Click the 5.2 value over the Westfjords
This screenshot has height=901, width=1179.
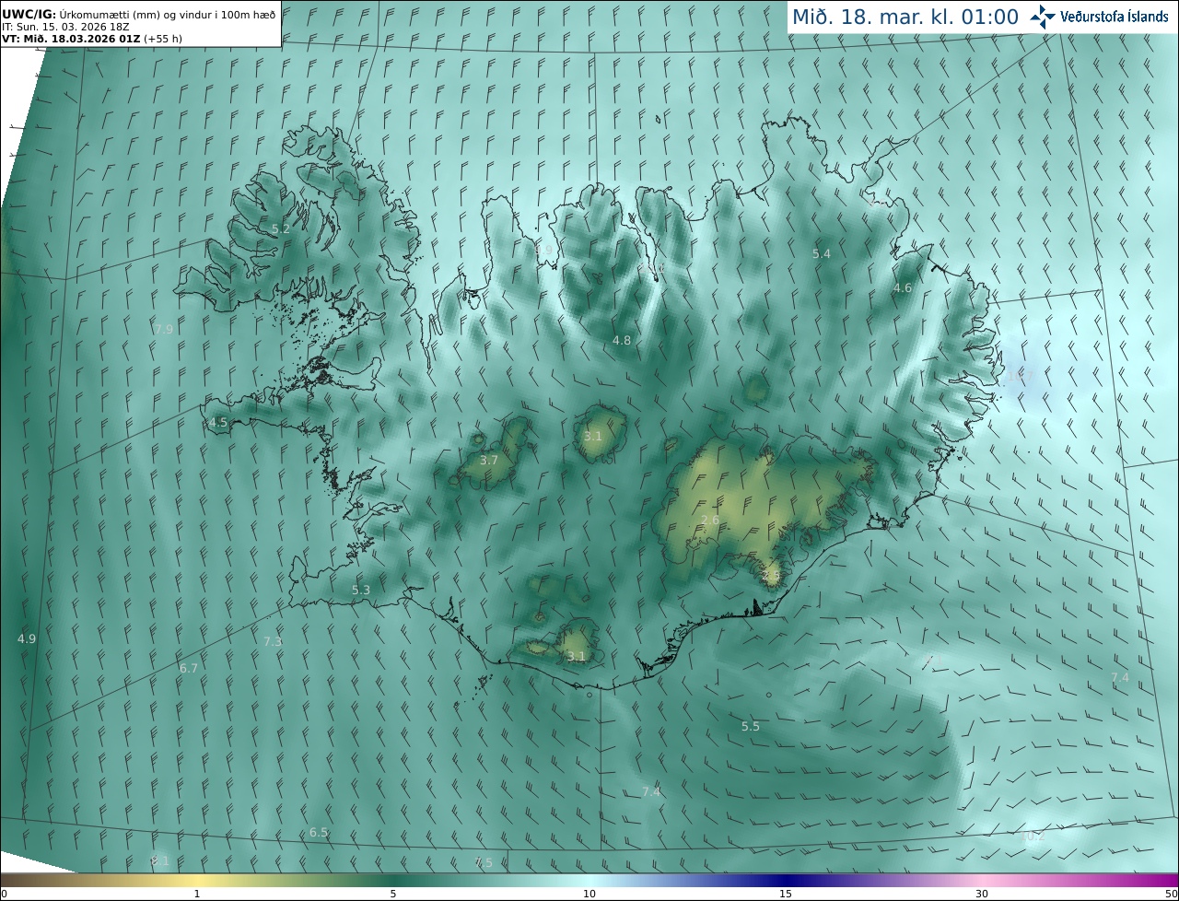tap(281, 228)
